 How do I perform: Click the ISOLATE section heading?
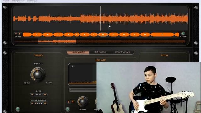point(100,60)
